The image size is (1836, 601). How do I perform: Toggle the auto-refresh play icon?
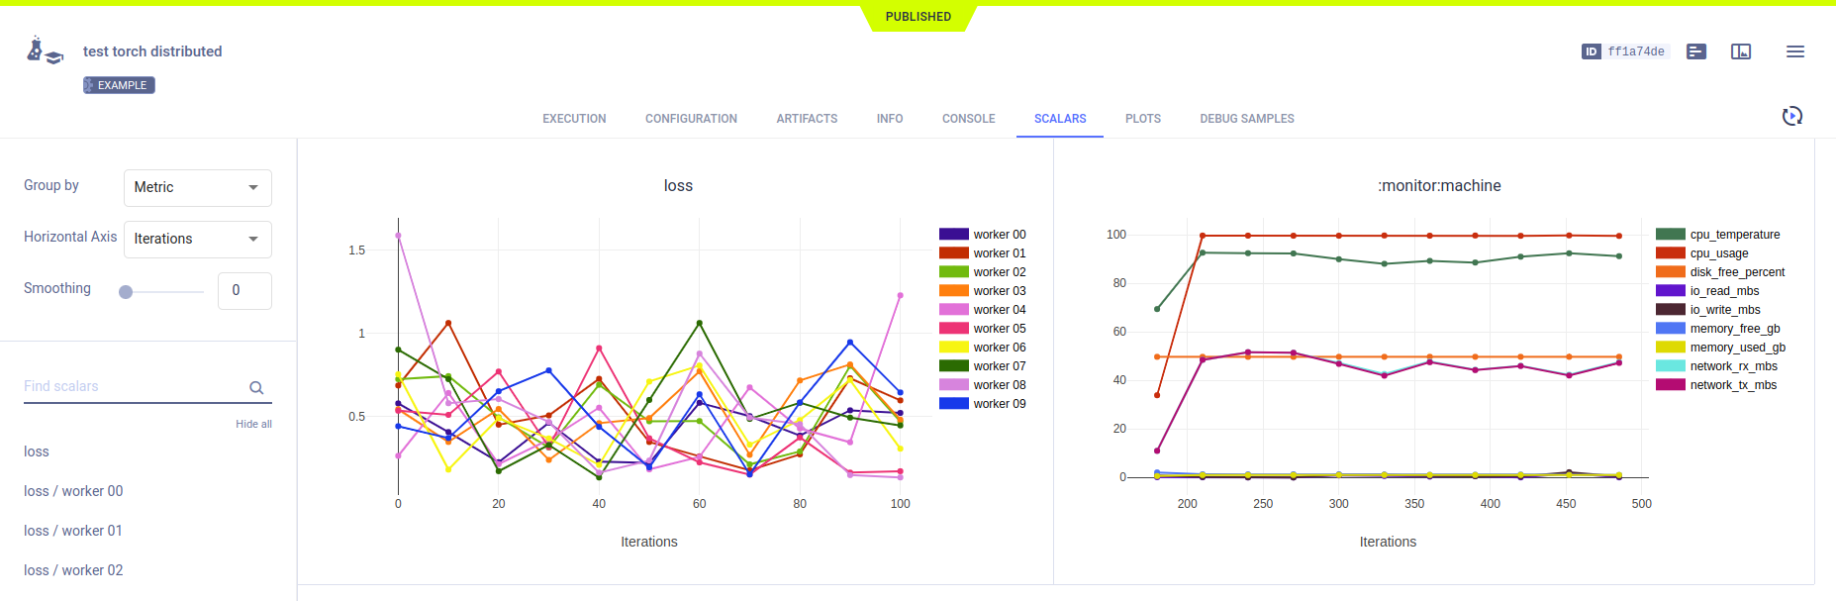(1791, 117)
